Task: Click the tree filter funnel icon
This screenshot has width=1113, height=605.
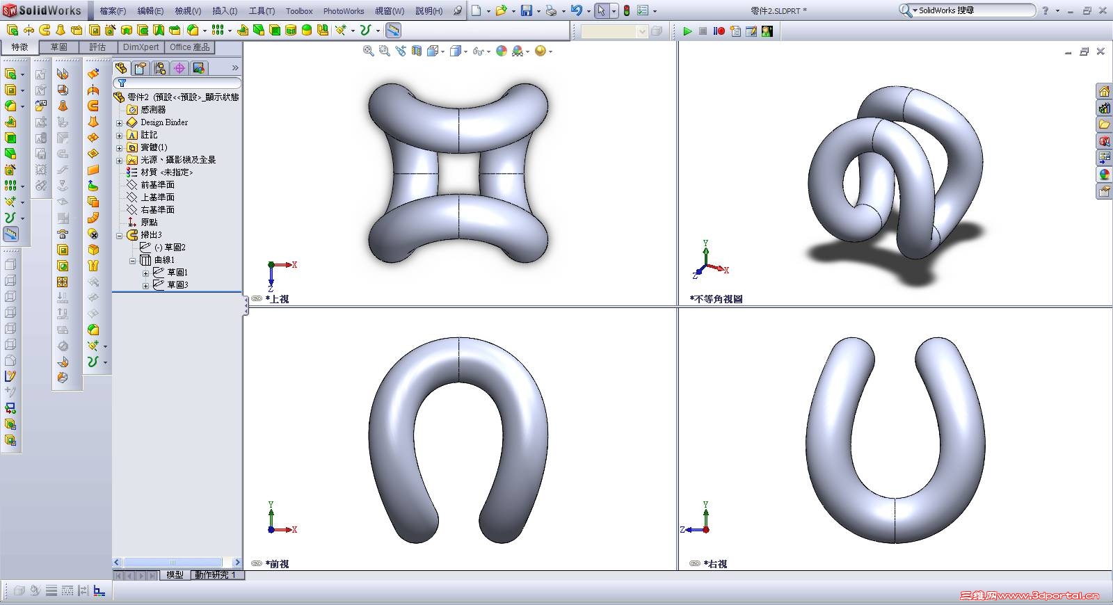Action: coord(122,83)
